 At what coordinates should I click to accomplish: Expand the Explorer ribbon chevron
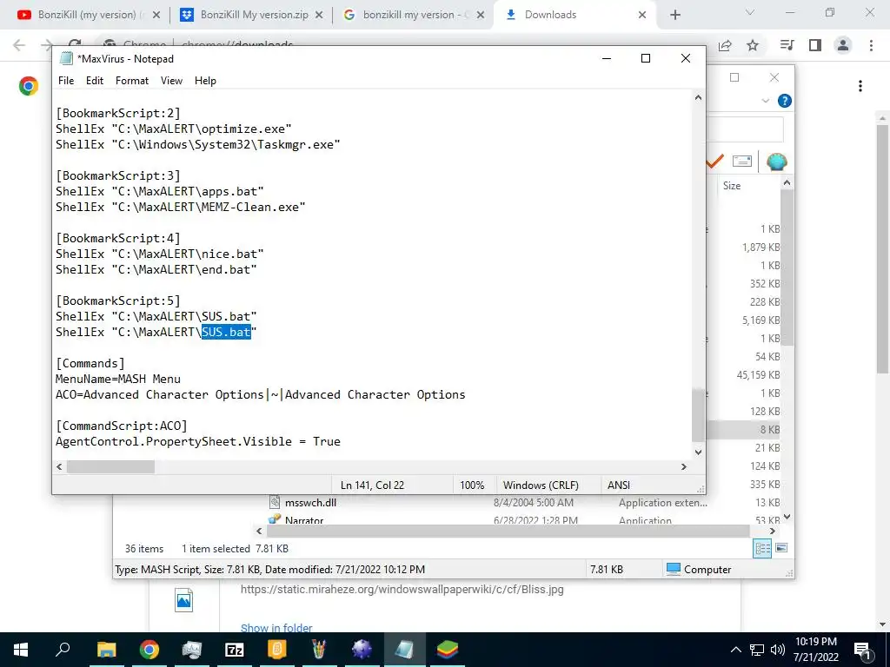(x=765, y=101)
